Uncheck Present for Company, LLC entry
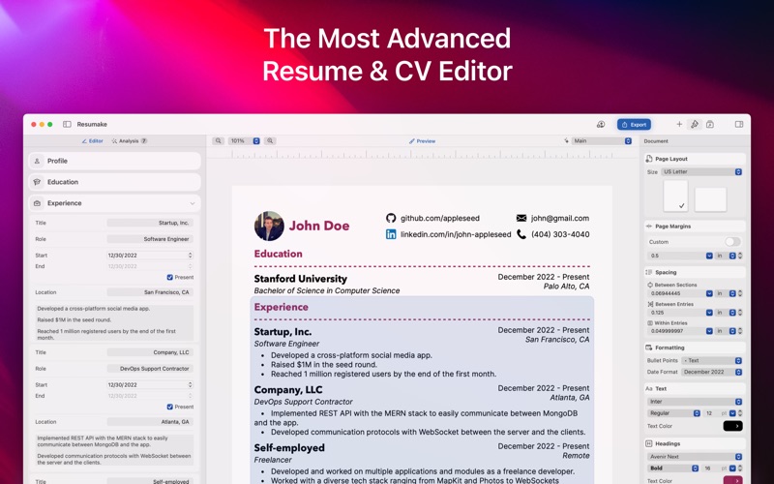774x484 pixels. coord(170,407)
